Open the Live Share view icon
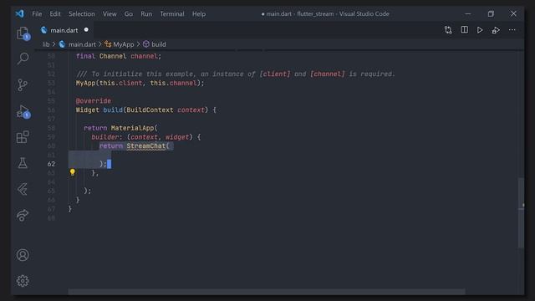 [x=23, y=215]
